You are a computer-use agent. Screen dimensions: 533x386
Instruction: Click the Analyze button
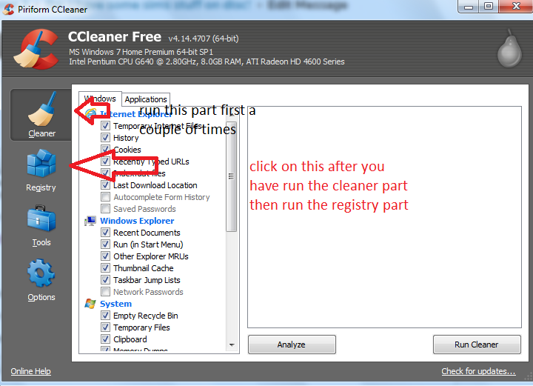292,345
